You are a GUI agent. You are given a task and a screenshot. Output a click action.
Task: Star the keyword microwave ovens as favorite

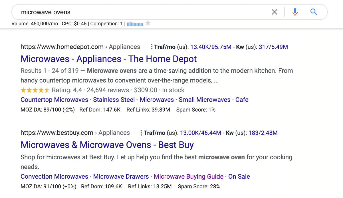coord(148,23)
